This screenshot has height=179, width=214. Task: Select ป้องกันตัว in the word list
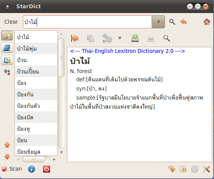[36, 106]
